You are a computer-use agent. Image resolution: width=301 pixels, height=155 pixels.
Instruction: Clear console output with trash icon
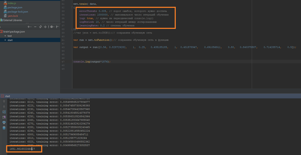(x=4, y=128)
